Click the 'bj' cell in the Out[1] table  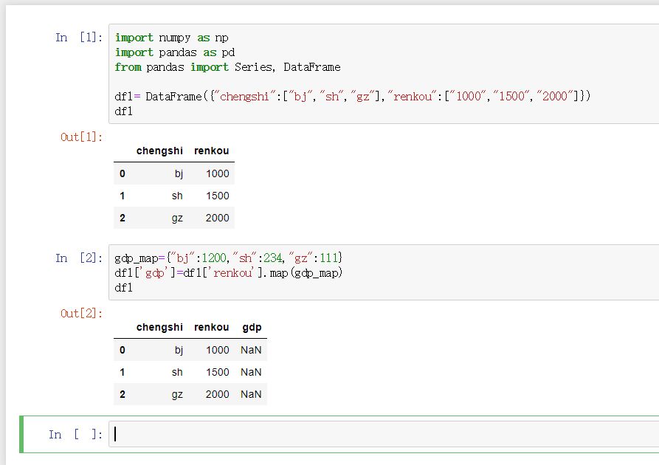[179, 173]
